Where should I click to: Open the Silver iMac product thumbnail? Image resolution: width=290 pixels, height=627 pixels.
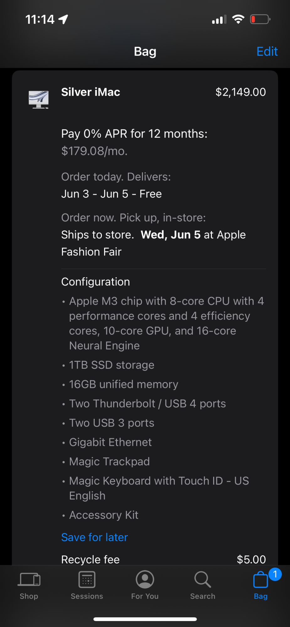tap(39, 99)
